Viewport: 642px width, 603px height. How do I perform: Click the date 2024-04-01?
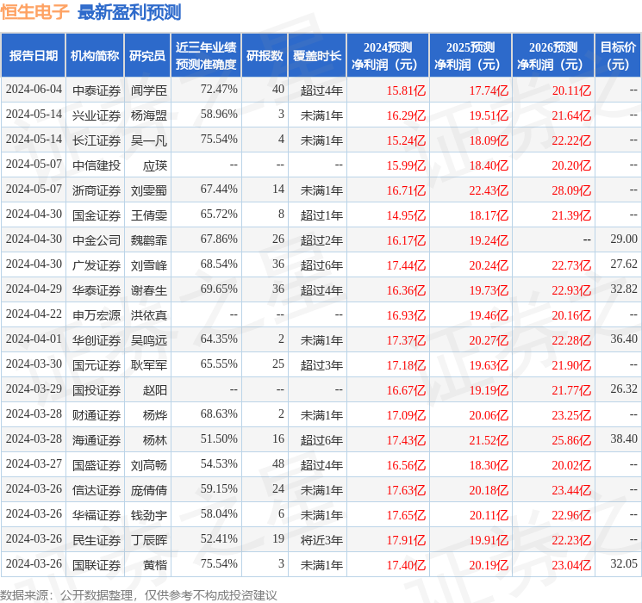[34, 339]
